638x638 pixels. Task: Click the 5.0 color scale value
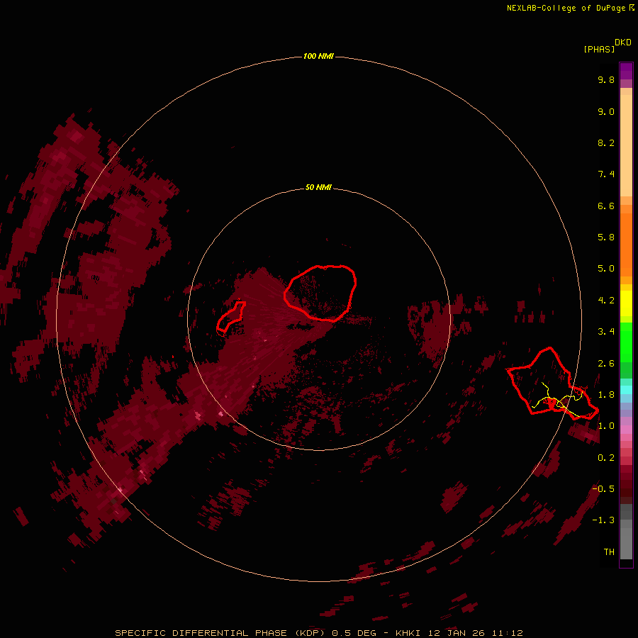pos(606,269)
